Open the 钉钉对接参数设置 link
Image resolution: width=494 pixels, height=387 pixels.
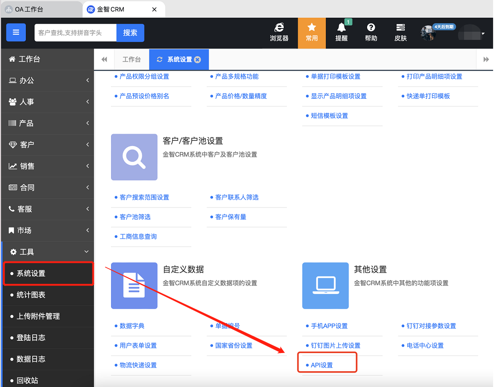point(431,326)
